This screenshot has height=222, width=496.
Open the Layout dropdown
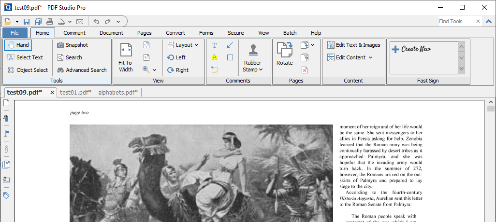click(183, 45)
